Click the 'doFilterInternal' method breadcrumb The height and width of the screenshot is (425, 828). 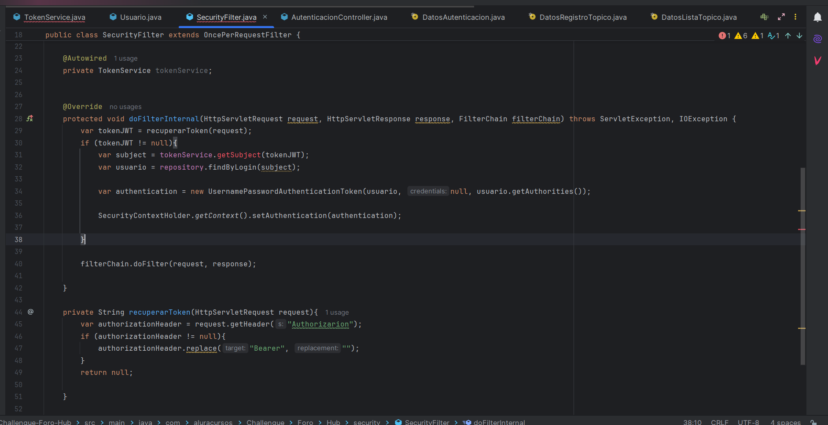[494, 422]
